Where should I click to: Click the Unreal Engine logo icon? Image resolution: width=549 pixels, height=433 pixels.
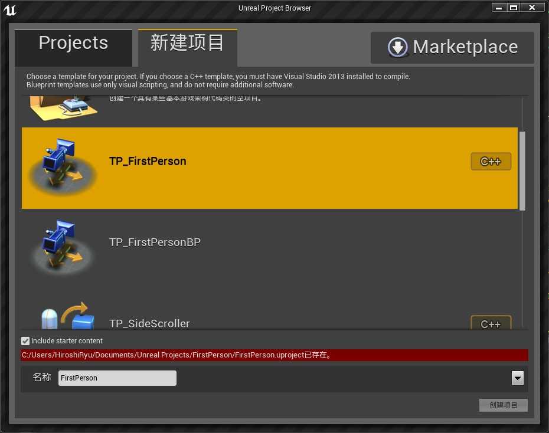(10, 9)
